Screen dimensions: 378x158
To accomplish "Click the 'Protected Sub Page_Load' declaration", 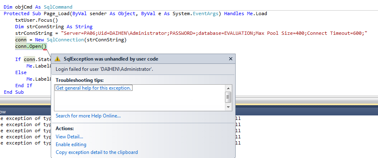I will [135, 14].
